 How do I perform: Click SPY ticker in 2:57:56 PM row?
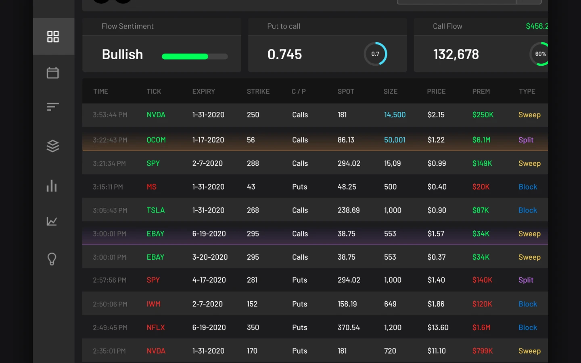[x=153, y=280]
